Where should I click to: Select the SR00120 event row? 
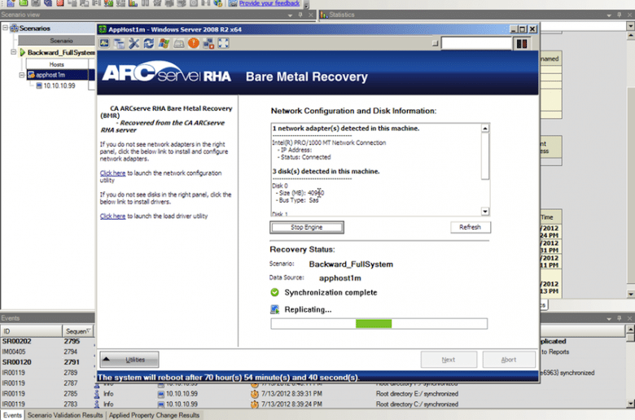[47, 362]
